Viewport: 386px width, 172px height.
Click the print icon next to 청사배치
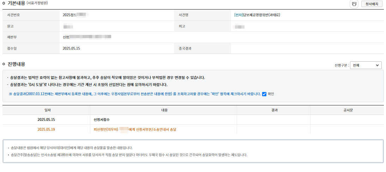[x=354, y=4]
